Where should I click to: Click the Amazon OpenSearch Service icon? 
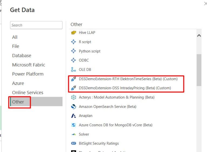(74, 107)
